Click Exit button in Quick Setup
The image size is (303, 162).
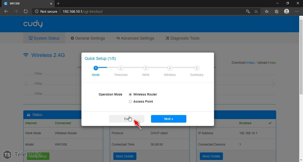tap(127, 119)
